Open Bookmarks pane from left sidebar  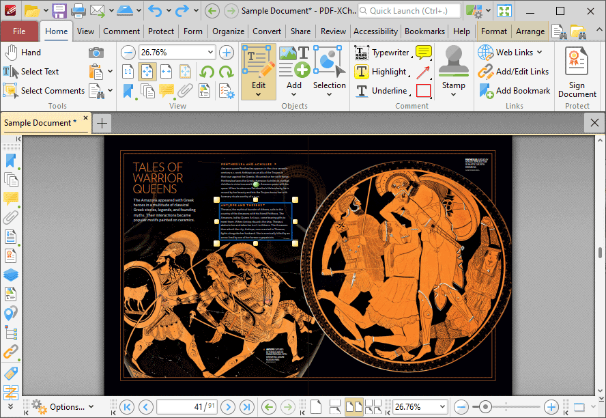pyautogui.click(x=11, y=161)
